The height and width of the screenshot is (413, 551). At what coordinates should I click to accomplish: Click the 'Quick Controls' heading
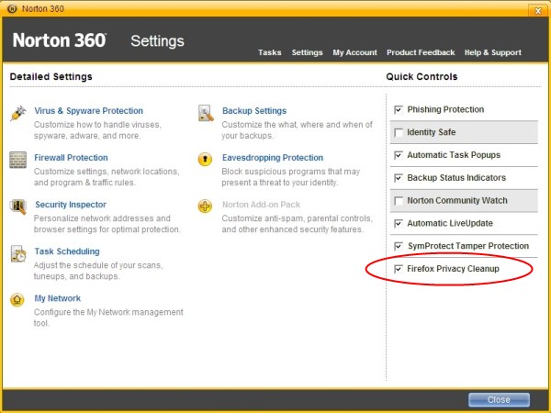422,76
